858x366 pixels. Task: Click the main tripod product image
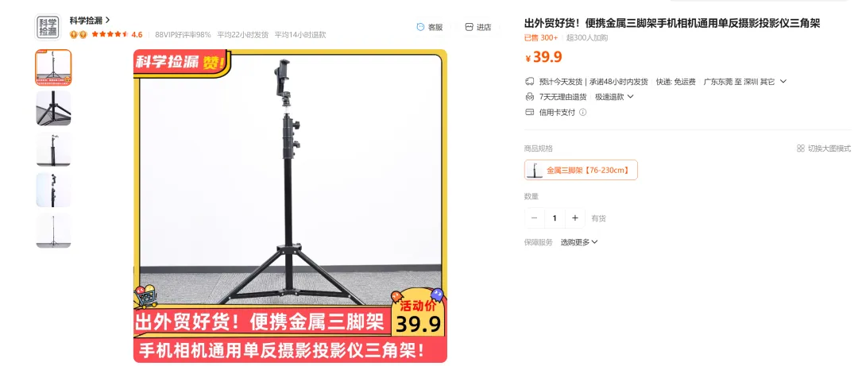pyautogui.click(x=290, y=206)
